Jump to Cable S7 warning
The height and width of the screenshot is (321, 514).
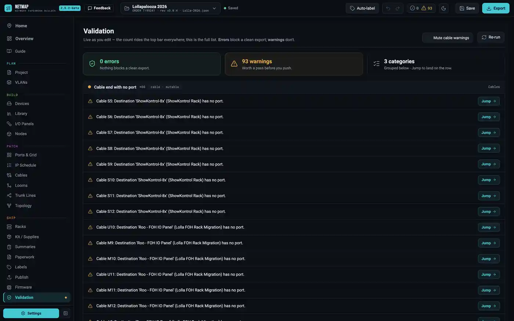point(489,132)
